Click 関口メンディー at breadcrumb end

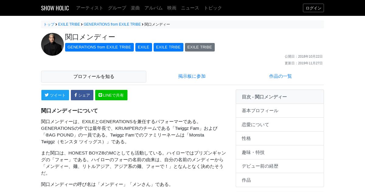click(x=157, y=24)
